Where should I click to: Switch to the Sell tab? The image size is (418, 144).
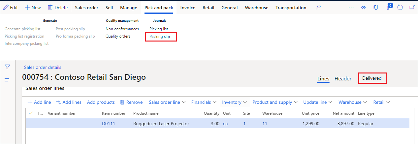click(x=109, y=8)
